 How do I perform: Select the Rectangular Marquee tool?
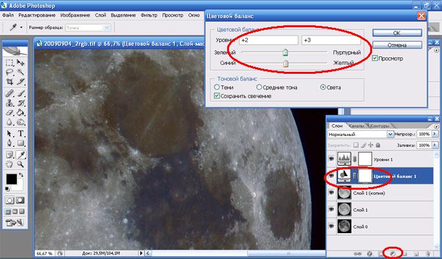(10, 62)
